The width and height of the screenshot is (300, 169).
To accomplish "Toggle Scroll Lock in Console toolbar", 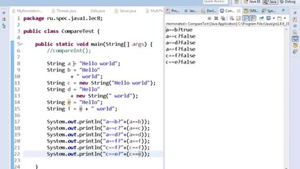I will pyautogui.click(x=239, y=18).
